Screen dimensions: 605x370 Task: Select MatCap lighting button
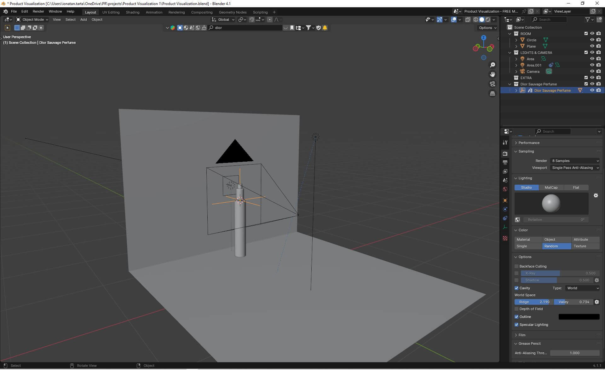pyautogui.click(x=551, y=188)
